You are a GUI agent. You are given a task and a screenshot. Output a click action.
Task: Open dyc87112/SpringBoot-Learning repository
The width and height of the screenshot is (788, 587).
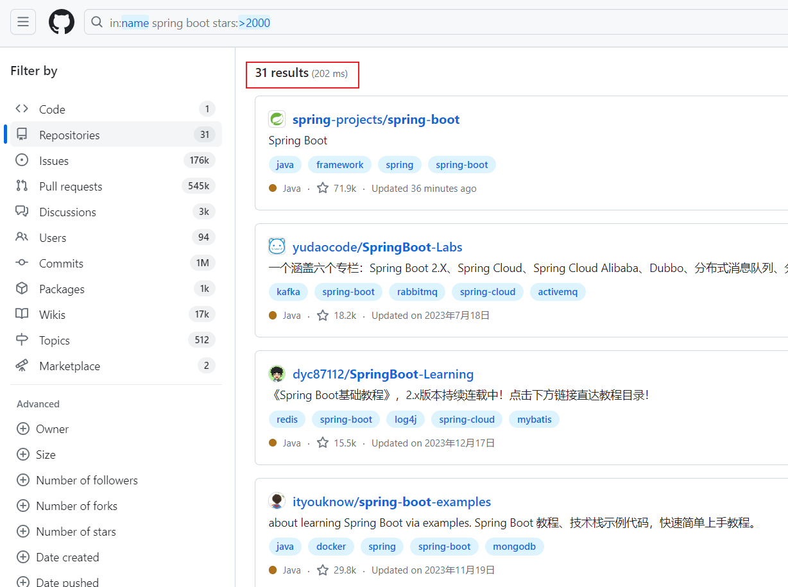pyautogui.click(x=383, y=374)
